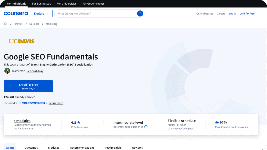267x150 pixels.
Task: Click the 'Flexible schedule' heading
Action: (181, 121)
